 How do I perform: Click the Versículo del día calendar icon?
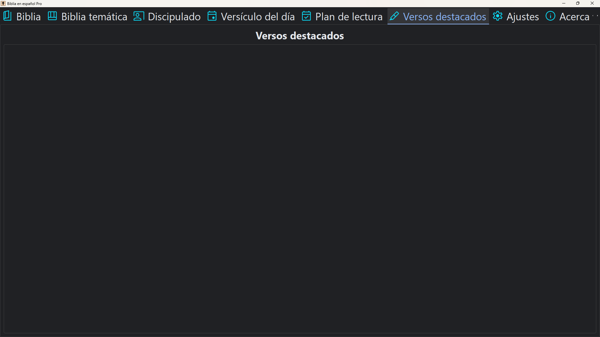point(212,16)
